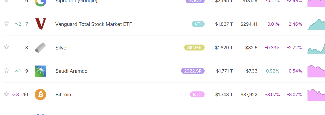This screenshot has width=325, height=115.
Task: Favorite Vanguard Total Stock Market ETF star
Action: [7, 24]
